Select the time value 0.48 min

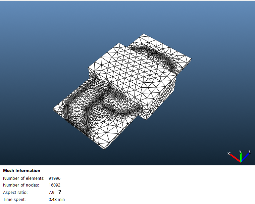click(x=57, y=199)
